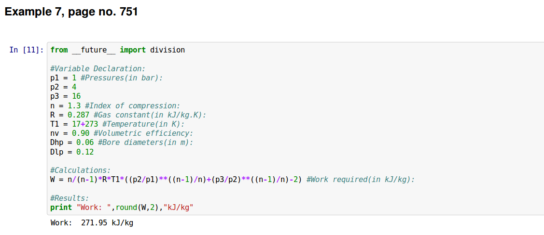Click the "Example 7, page no. 751" heading
This screenshot has height=235, width=544.
tap(71, 12)
